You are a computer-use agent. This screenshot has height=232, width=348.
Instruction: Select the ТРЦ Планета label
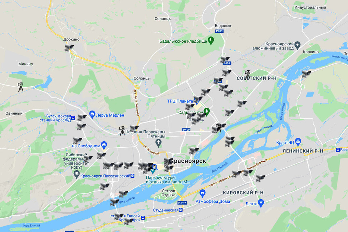point(180,101)
